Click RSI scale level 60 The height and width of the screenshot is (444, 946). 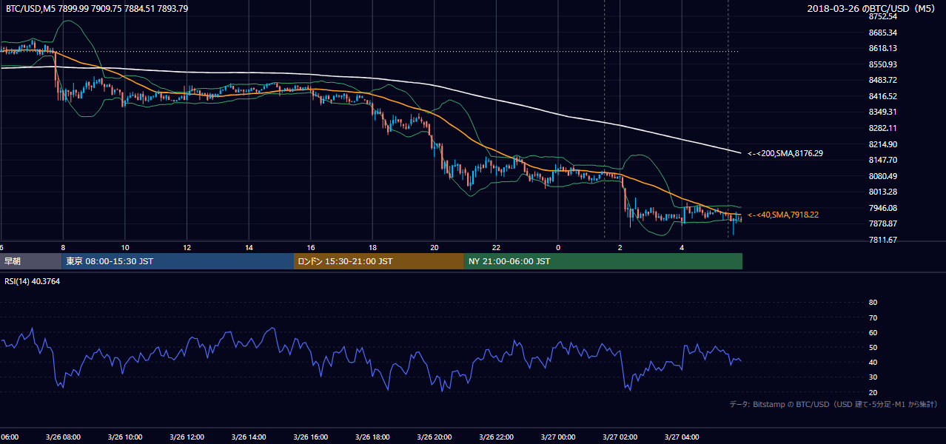point(873,332)
